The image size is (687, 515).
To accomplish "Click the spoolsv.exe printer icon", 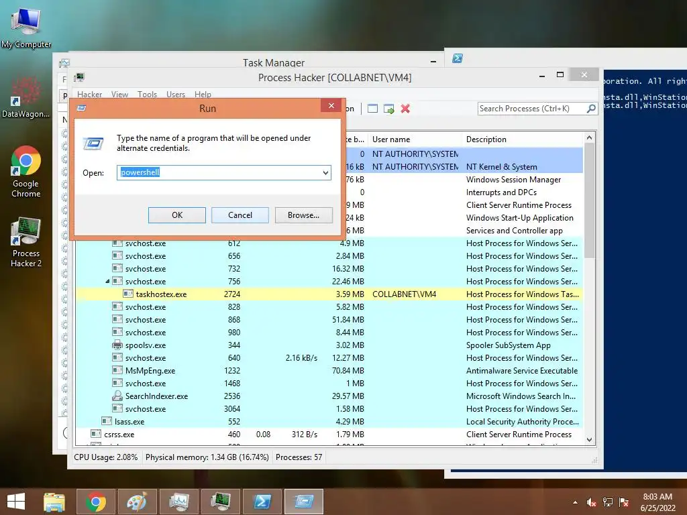I will [x=117, y=345].
